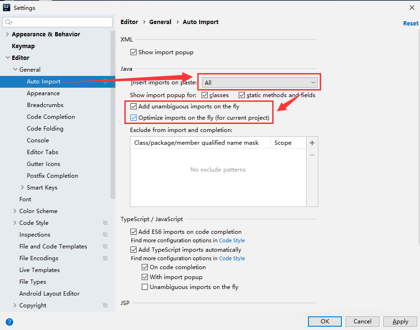Click the General breadcrumb
Screen dimensions: 420x330
pos(160,22)
